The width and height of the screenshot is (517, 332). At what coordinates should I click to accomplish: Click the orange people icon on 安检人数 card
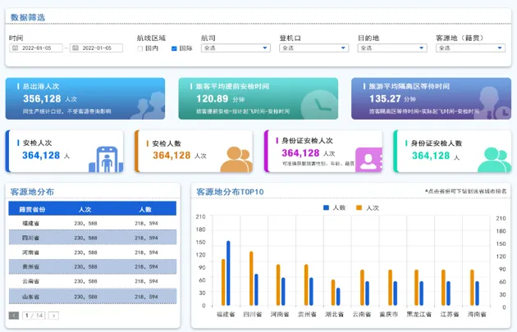click(236, 159)
